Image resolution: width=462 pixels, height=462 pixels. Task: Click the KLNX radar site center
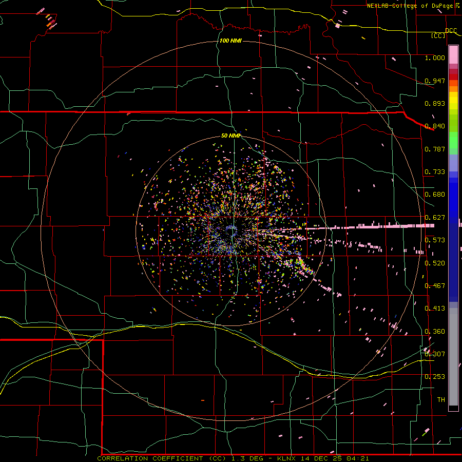(232, 231)
